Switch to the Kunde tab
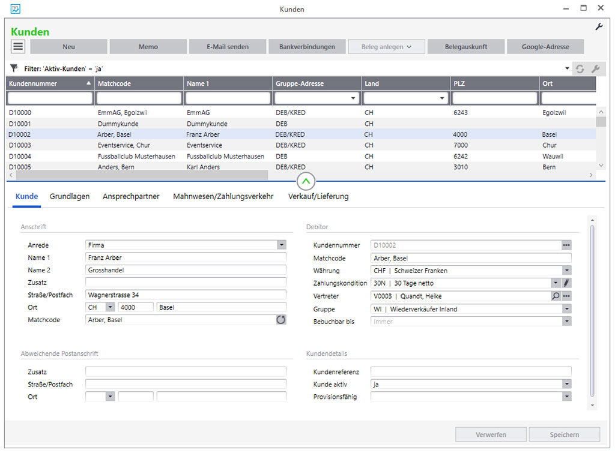615x453 pixels. (26, 196)
